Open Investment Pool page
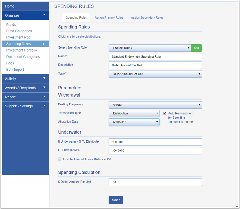 [19, 37]
